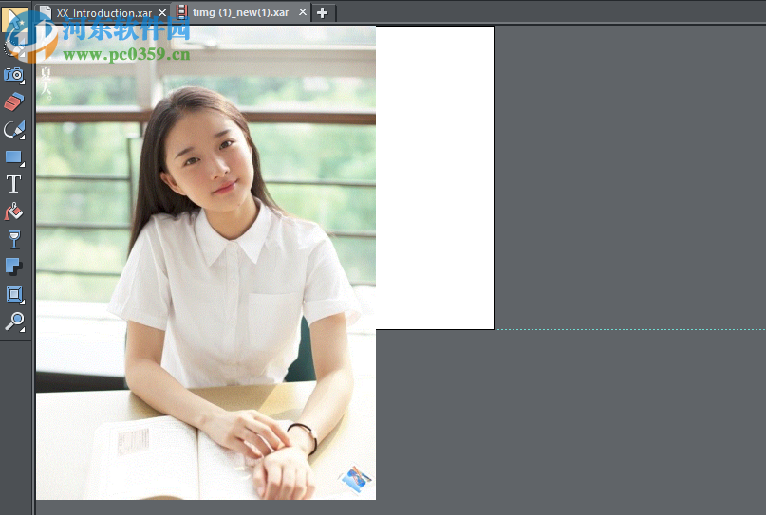Image resolution: width=766 pixels, height=515 pixels.
Task: Select the Photo camera tool
Action: coord(14,75)
